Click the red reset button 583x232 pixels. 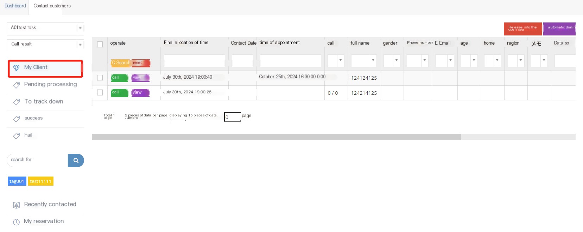point(141,63)
